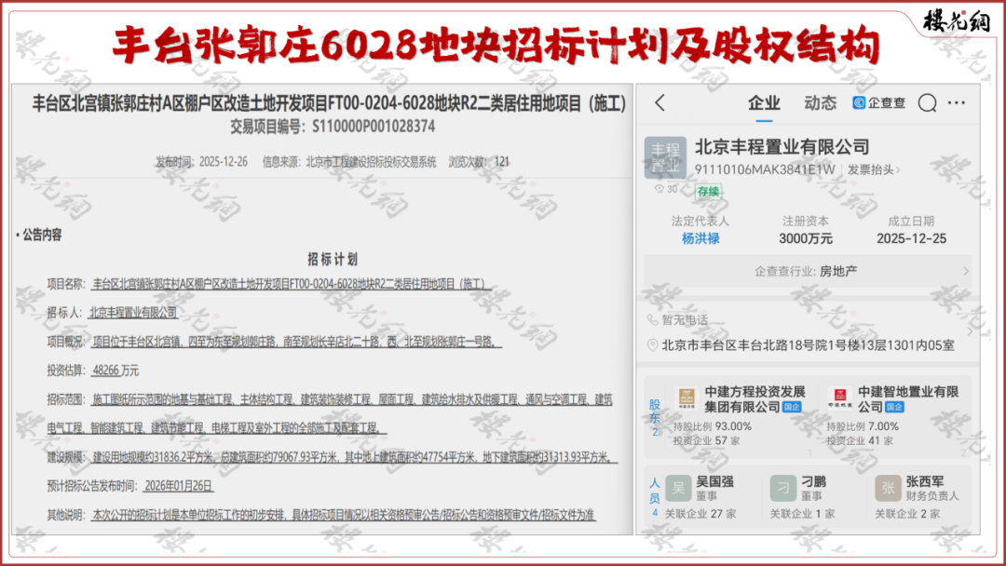Screen dimensions: 1006x566
Task: Click the green 存续 status tag
Action: (708, 191)
